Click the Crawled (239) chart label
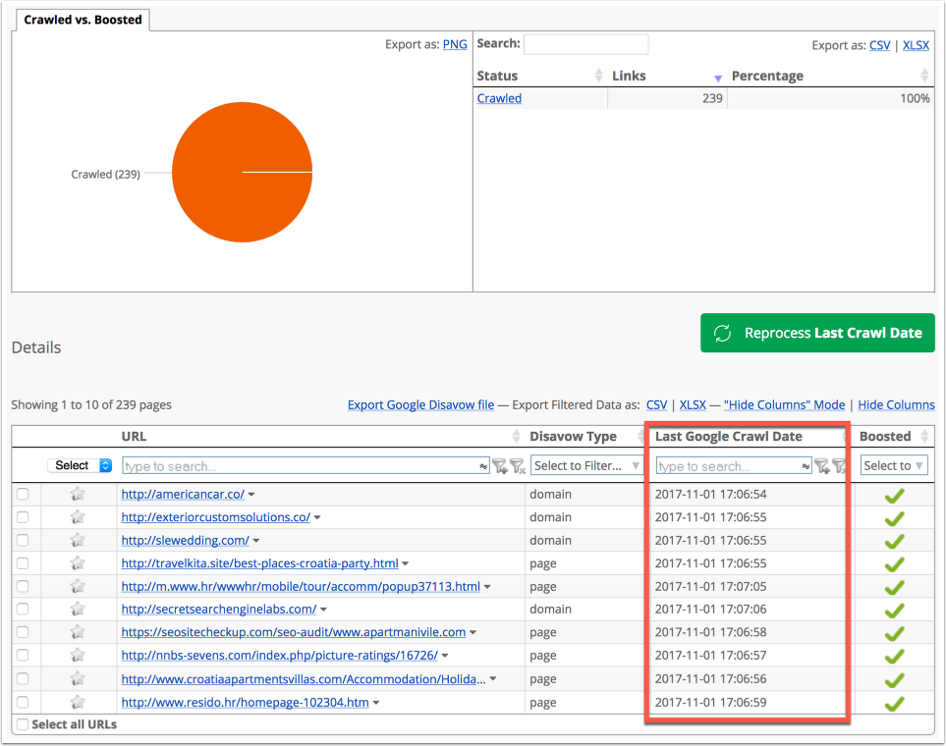 coord(105,174)
